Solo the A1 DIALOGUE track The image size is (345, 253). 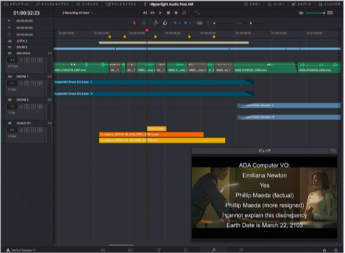[33, 60]
